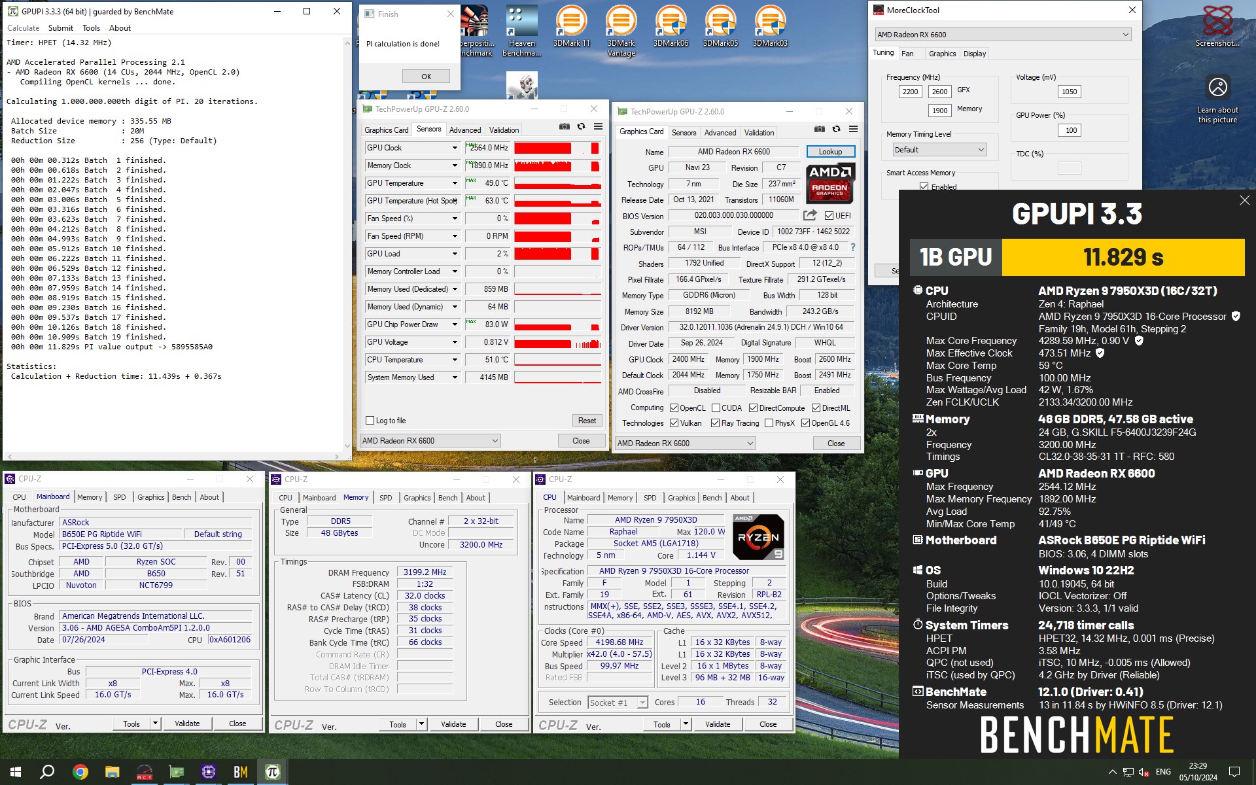The width and height of the screenshot is (1256, 785).
Task: Open GPUPI taskbar icon
Action: pos(272,772)
